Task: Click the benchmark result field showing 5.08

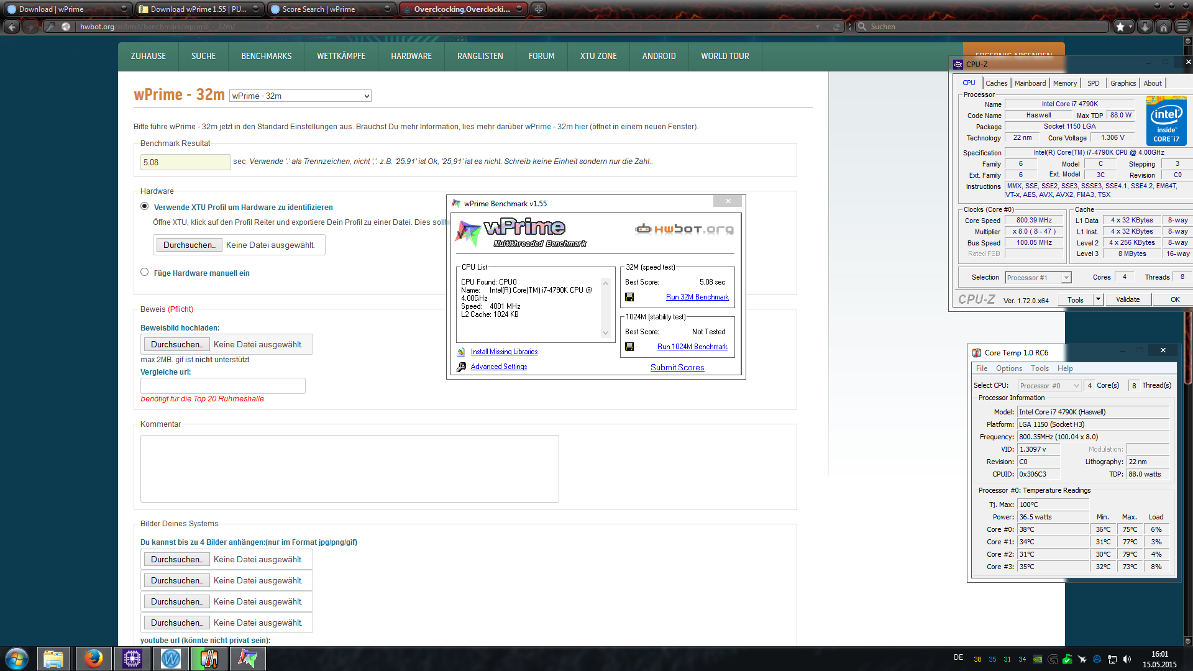Action: click(185, 162)
